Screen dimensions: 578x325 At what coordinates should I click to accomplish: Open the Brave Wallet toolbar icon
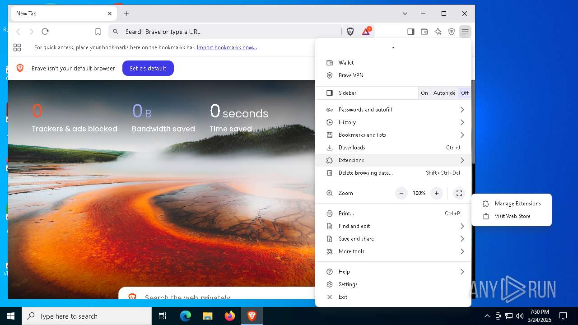click(424, 32)
